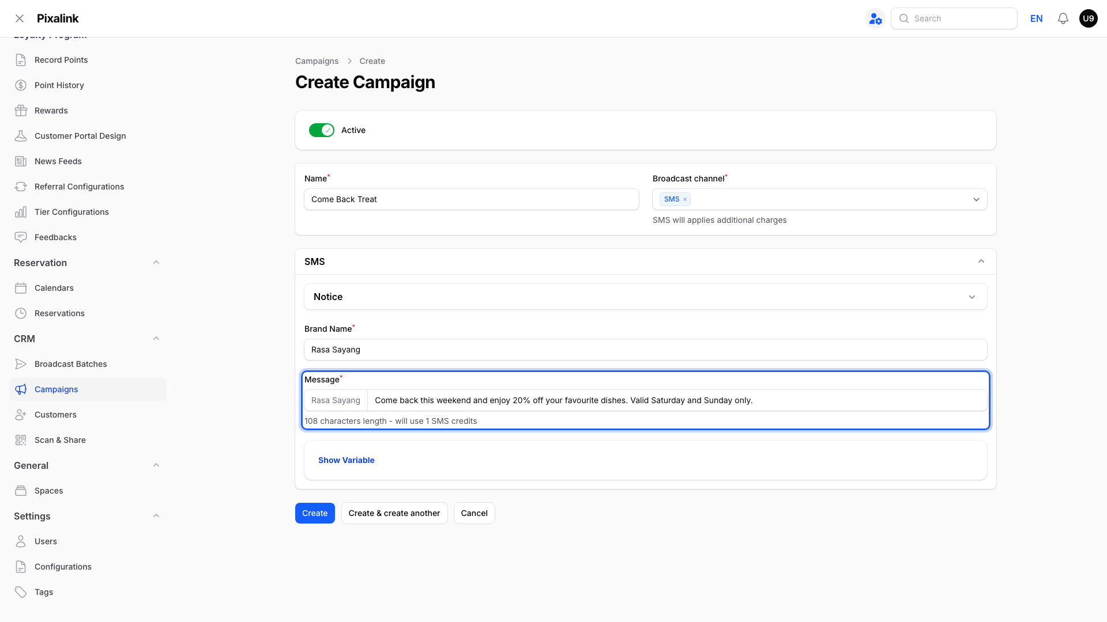The width and height of the screenshot is (1107, 622).
Task: Focus the campaign Name field
Action: coord(472,199)
